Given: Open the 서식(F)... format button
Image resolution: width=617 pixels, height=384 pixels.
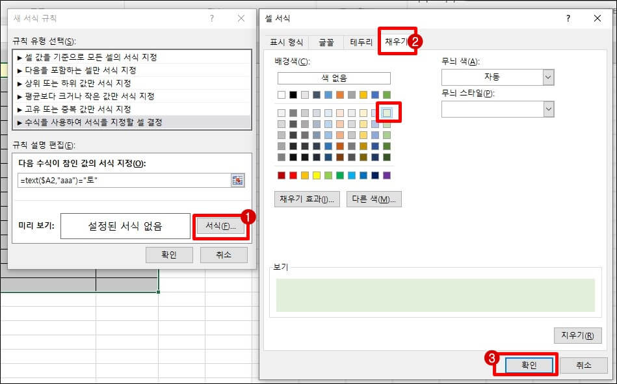Looking at the screenshot, I should coord(221,226).
